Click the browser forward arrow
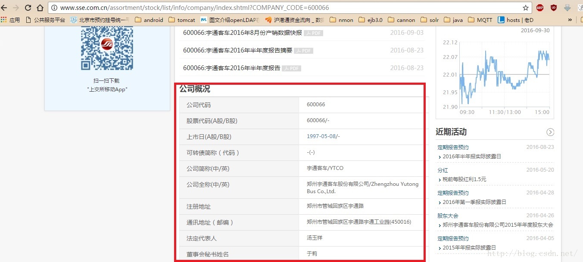Viewport: 583px width, 262px height. (16, 8)
